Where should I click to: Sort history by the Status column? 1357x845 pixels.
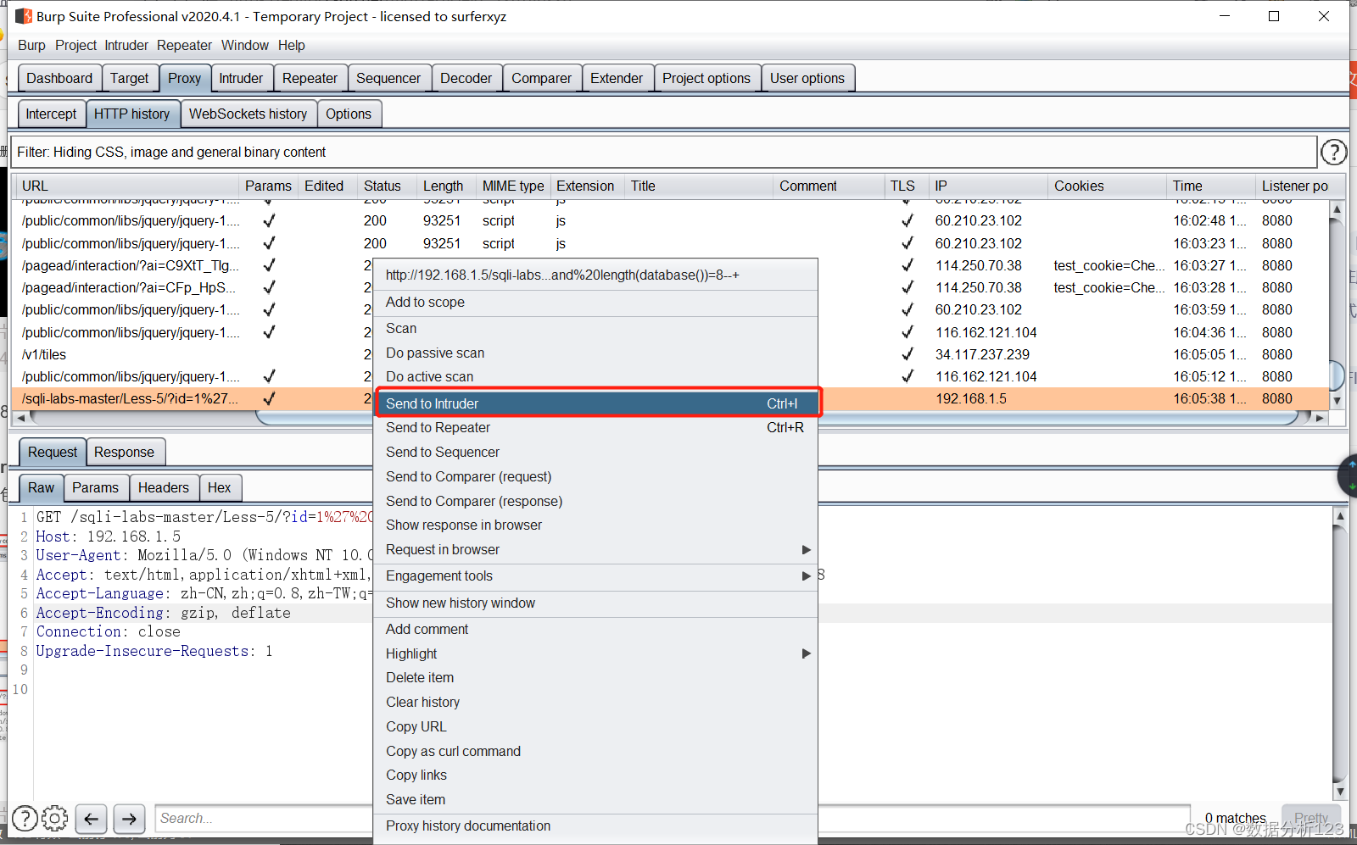click(386, 186)
